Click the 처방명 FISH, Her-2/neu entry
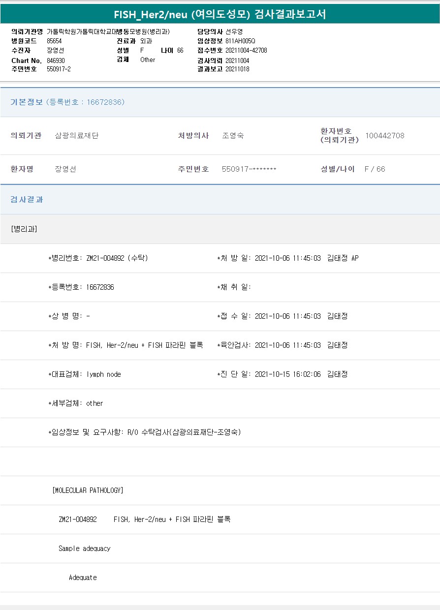 click(x=126, y=345)
